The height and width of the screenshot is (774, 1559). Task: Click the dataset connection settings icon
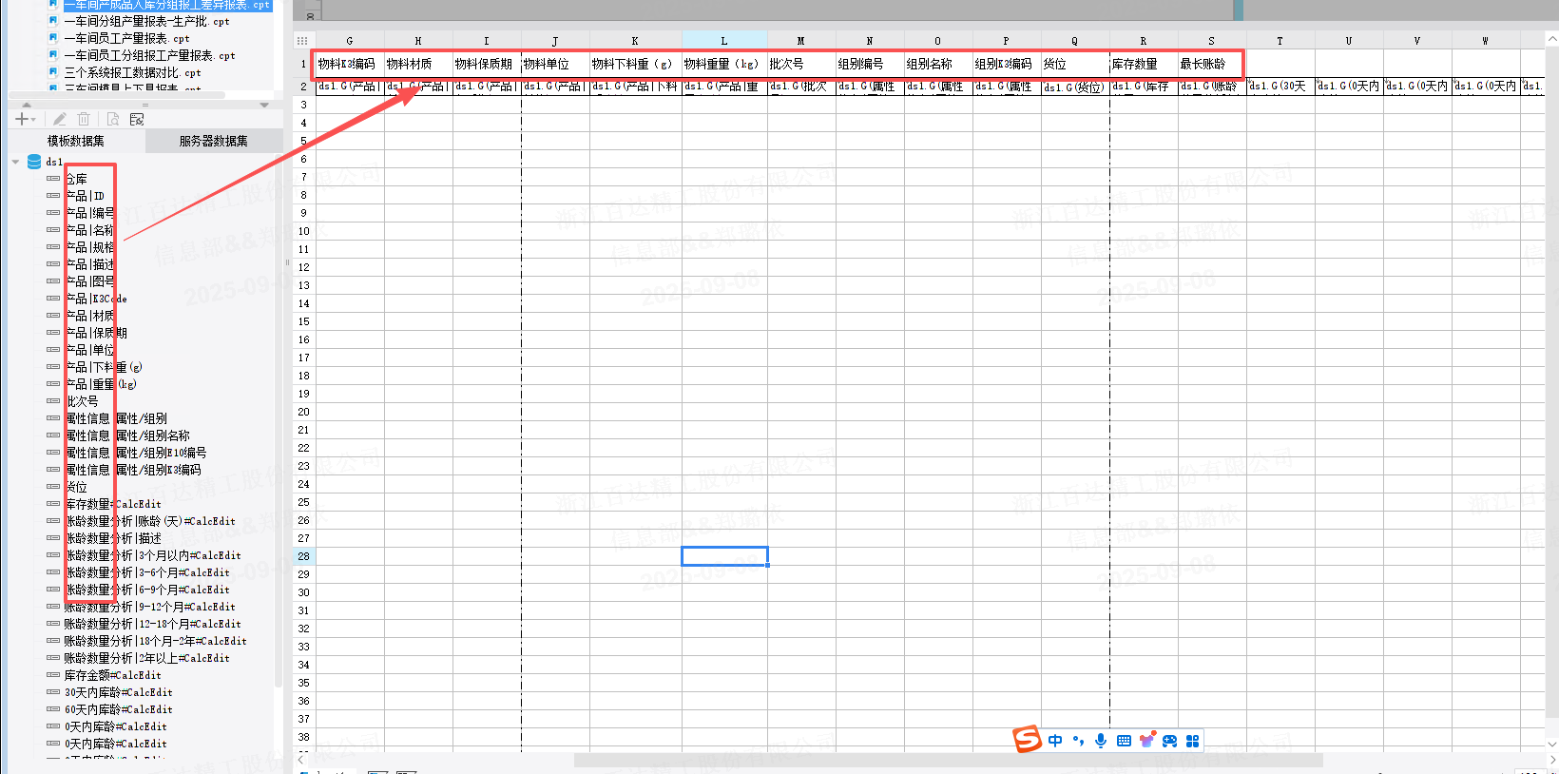[137, 119]
